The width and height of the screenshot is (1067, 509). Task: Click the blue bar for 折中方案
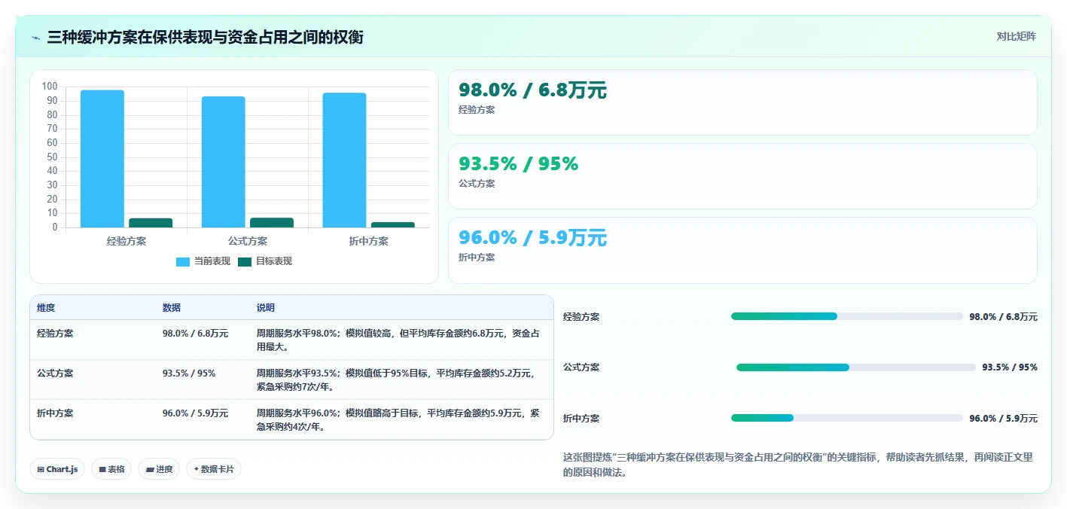344,160
